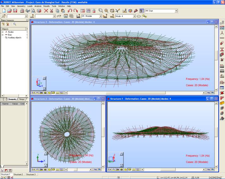Click the search magnifier in the Object Inspector
This screenshot has width=225, height=179.
[15, 24]
